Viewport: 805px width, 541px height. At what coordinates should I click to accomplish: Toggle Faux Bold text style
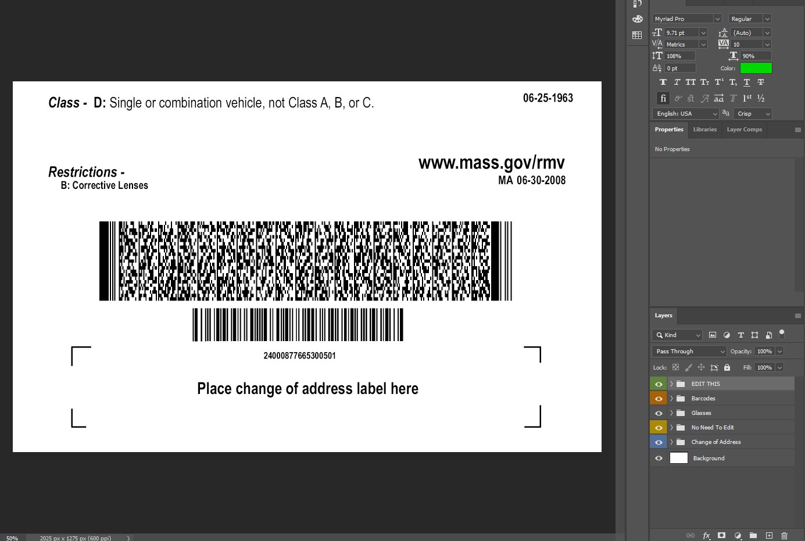[663, 83]
